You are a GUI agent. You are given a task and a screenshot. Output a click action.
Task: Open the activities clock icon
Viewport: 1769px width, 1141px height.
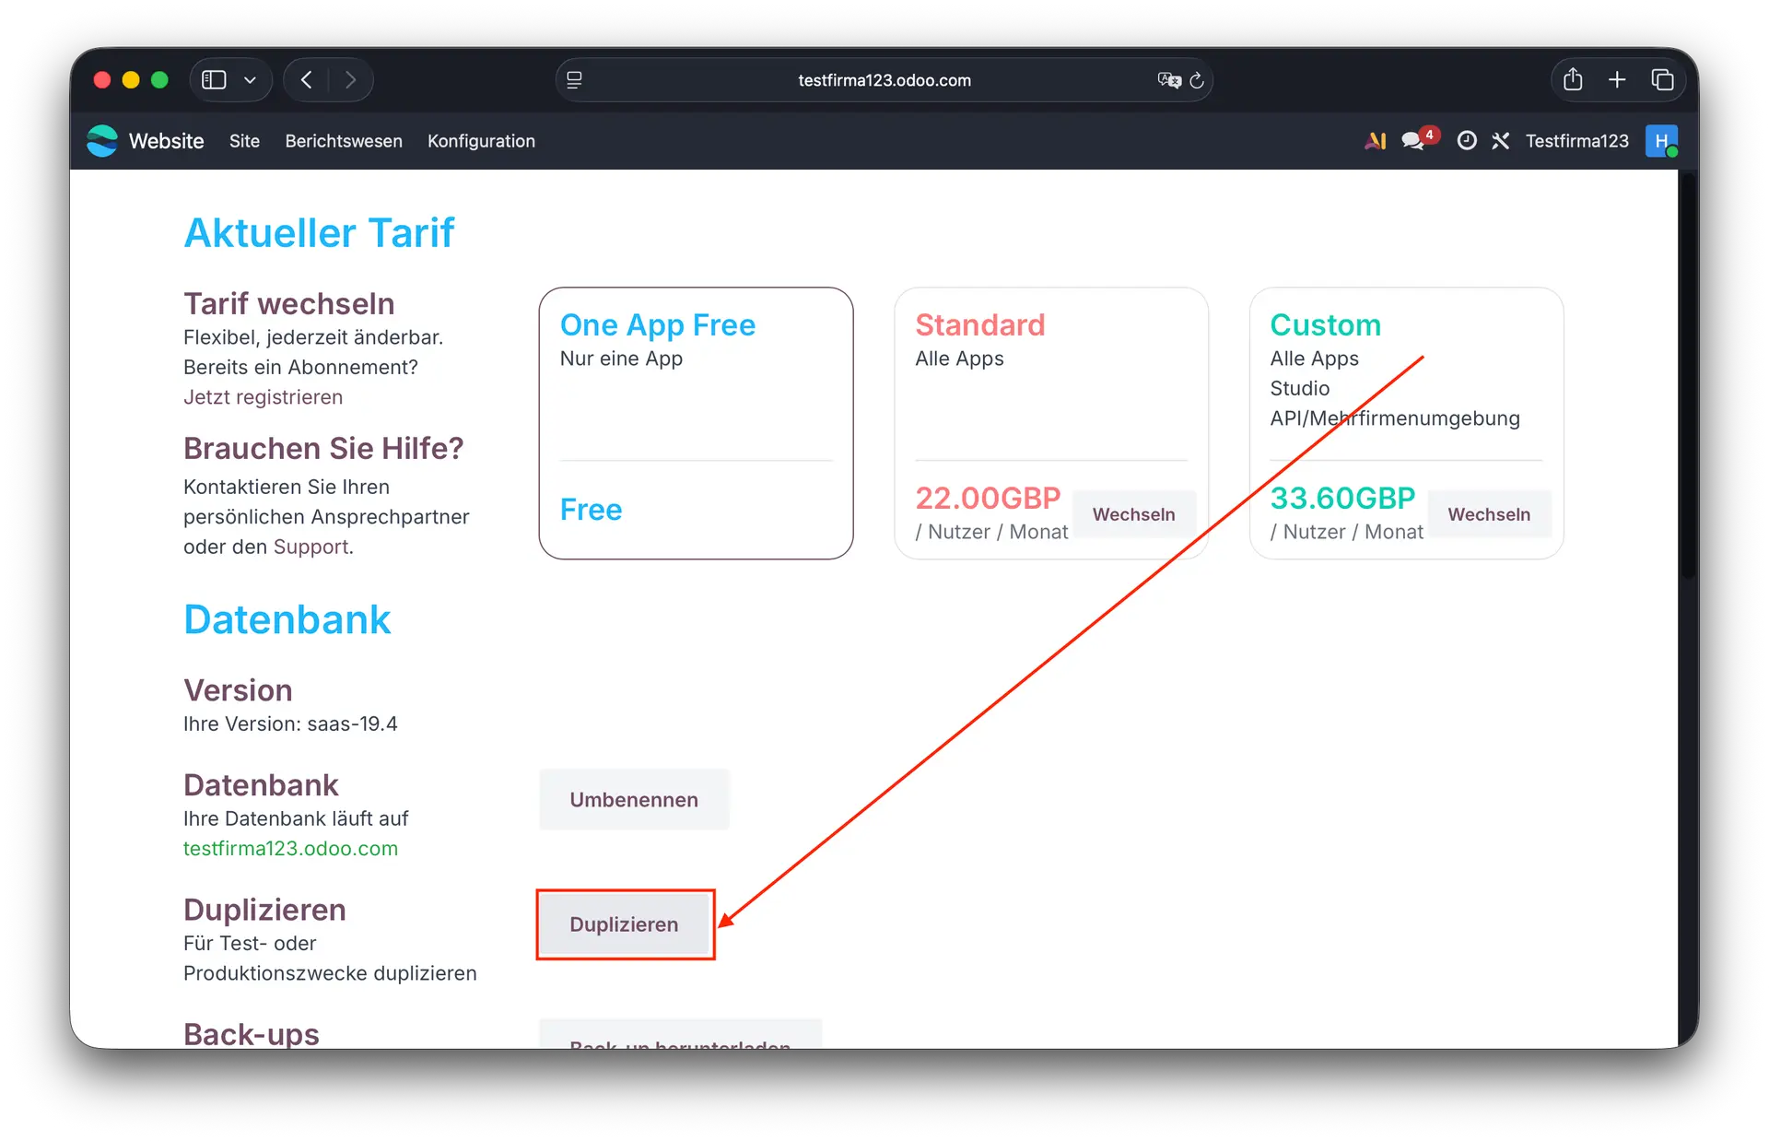click(1467, 140)
